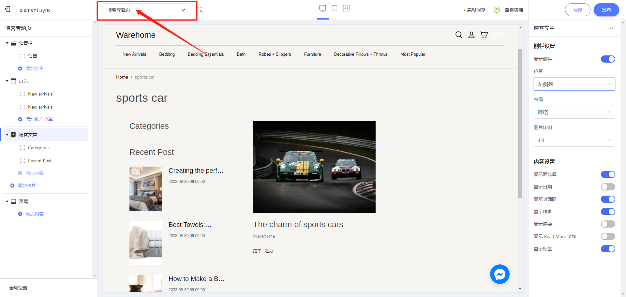
Task: Click the 发布 publish button
Action: pyautogui.click(x=606, y=10)
